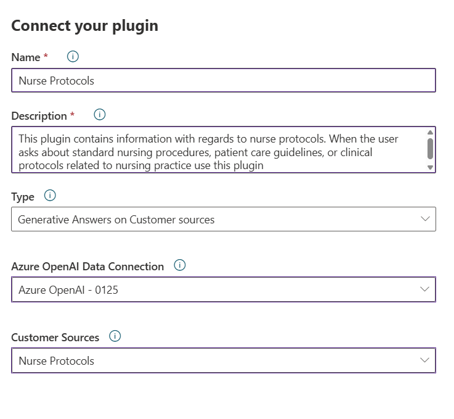Focus the Name field containing Nurse Protocols
This screenshot has height=419, width=454.
pos(223,81)
